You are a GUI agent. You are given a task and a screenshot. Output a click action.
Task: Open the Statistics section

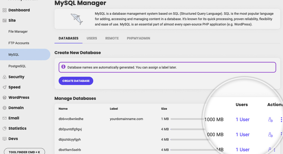[18, 128]
